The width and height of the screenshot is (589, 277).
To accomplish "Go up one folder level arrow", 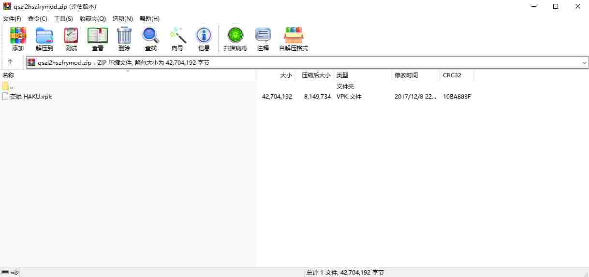I will pyautogui.click(x=10, y=62).
